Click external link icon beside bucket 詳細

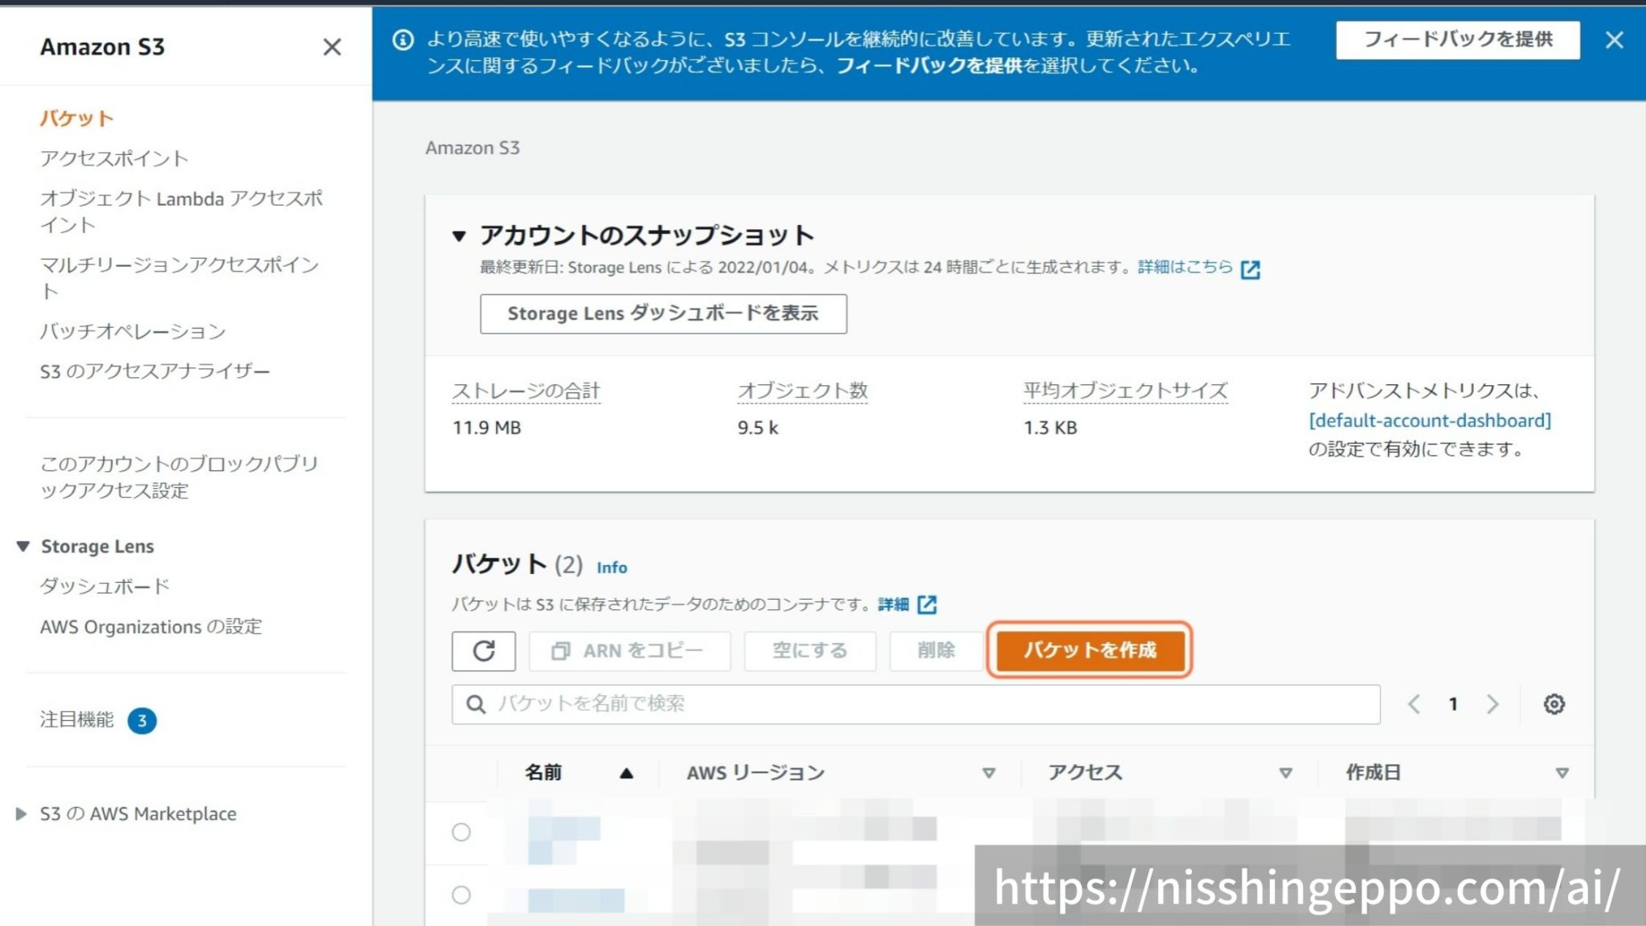(x=927, y=604)
